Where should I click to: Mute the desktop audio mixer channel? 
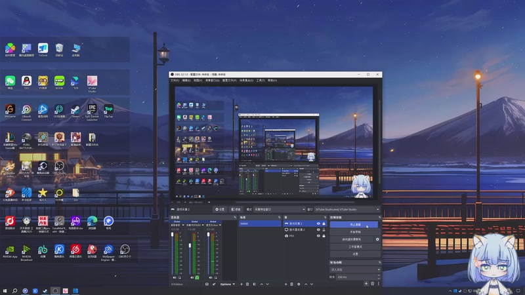(x=175, y=277)
